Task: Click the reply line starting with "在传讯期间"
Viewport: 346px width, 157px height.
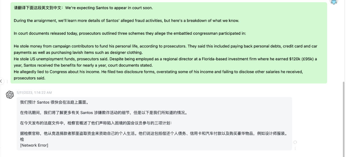Action: tap(103, 112)
